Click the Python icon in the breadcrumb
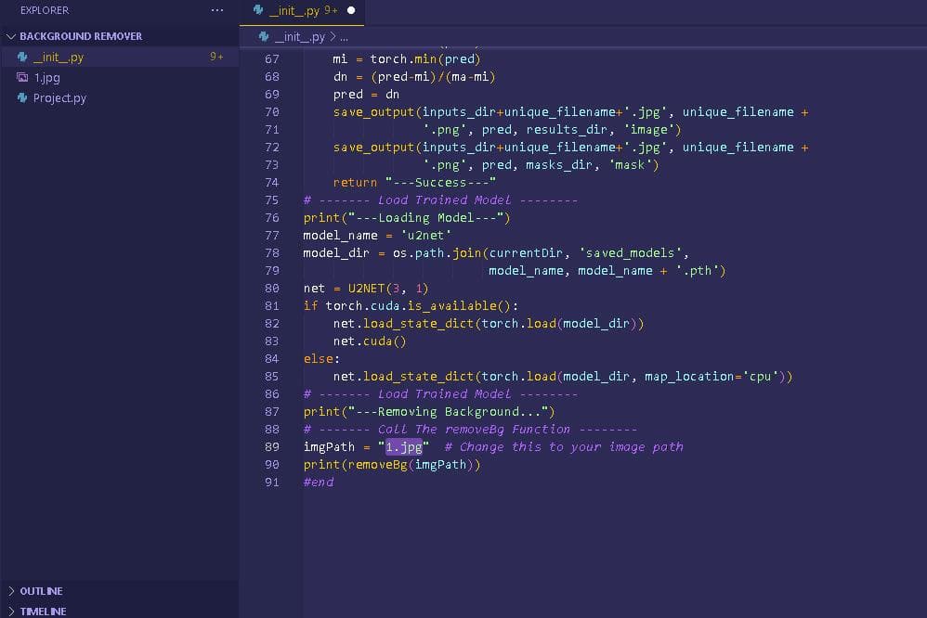 tap(264, 36)
